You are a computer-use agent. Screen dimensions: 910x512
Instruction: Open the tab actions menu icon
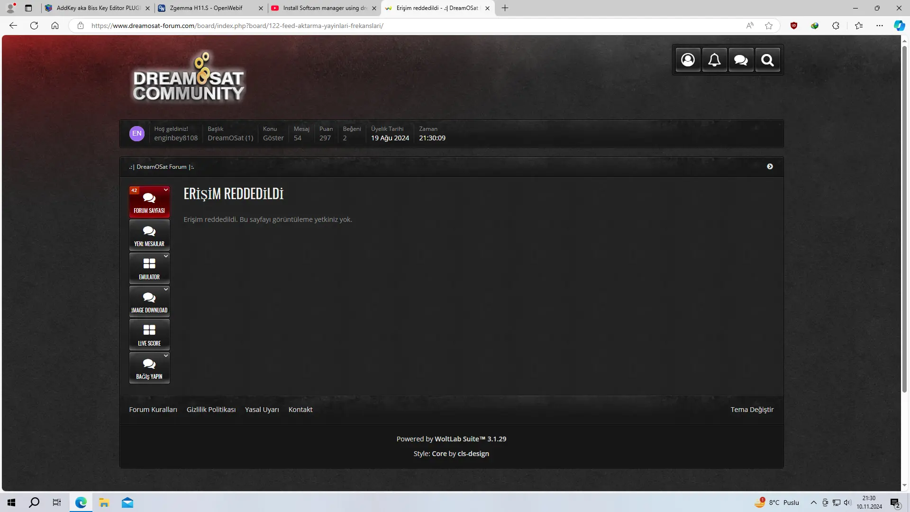click(x=28, y=8)
